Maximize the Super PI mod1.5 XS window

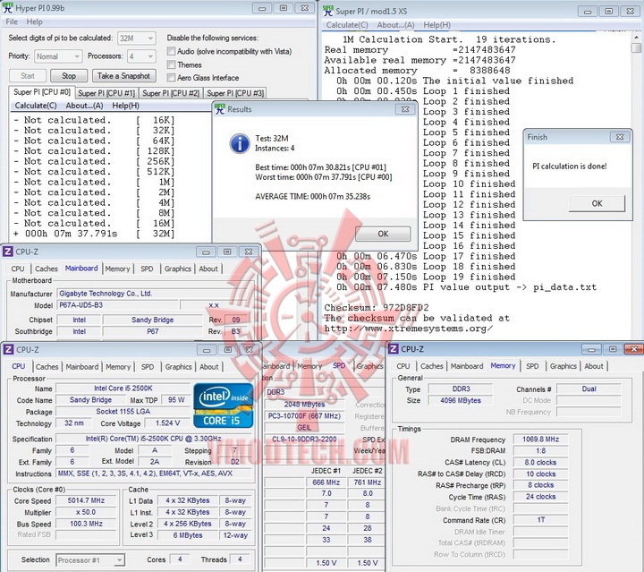609,11
